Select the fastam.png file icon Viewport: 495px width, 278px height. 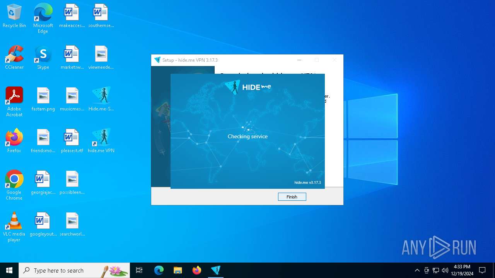point(43,100)
